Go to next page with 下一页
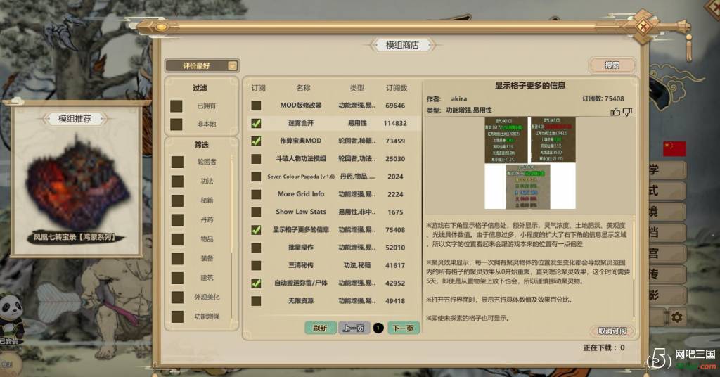Screen dimensions: 720x377 (x=403, y=328)
